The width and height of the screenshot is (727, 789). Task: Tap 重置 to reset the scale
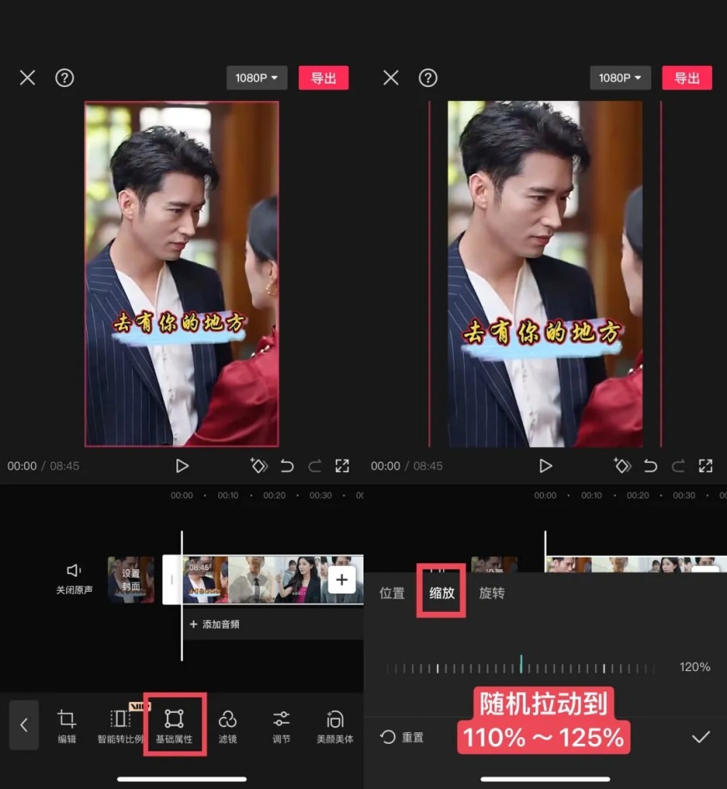402,738
